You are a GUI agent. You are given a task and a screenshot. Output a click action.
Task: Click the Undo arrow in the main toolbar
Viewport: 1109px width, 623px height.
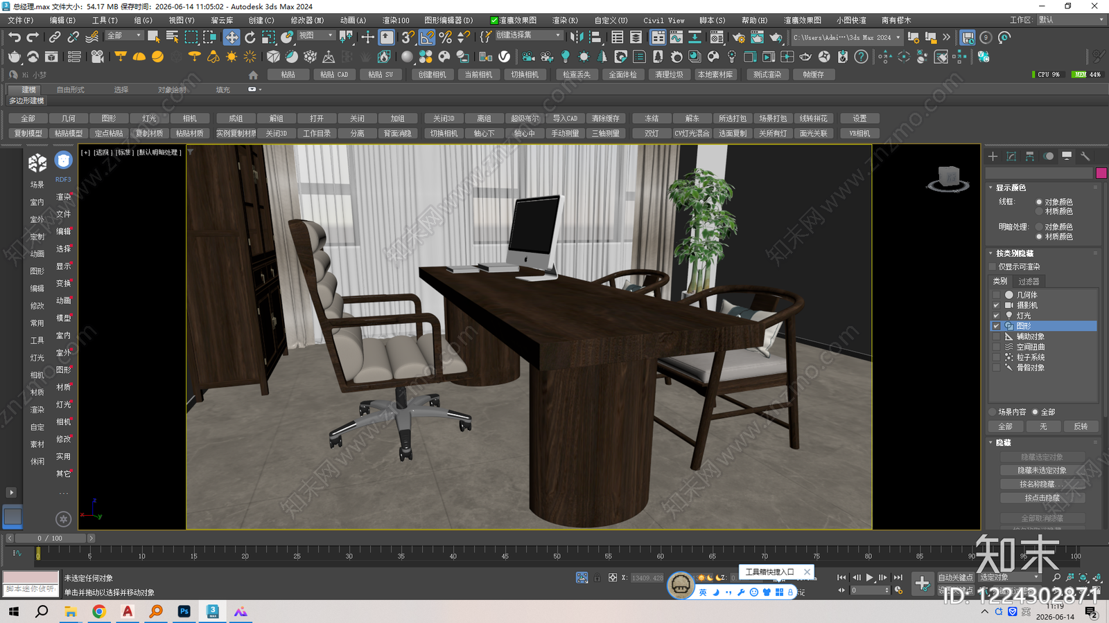(x=15, y=37)
